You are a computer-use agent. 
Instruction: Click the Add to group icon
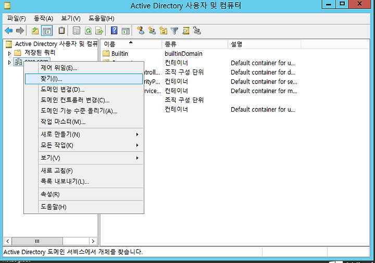pos(197,30)
